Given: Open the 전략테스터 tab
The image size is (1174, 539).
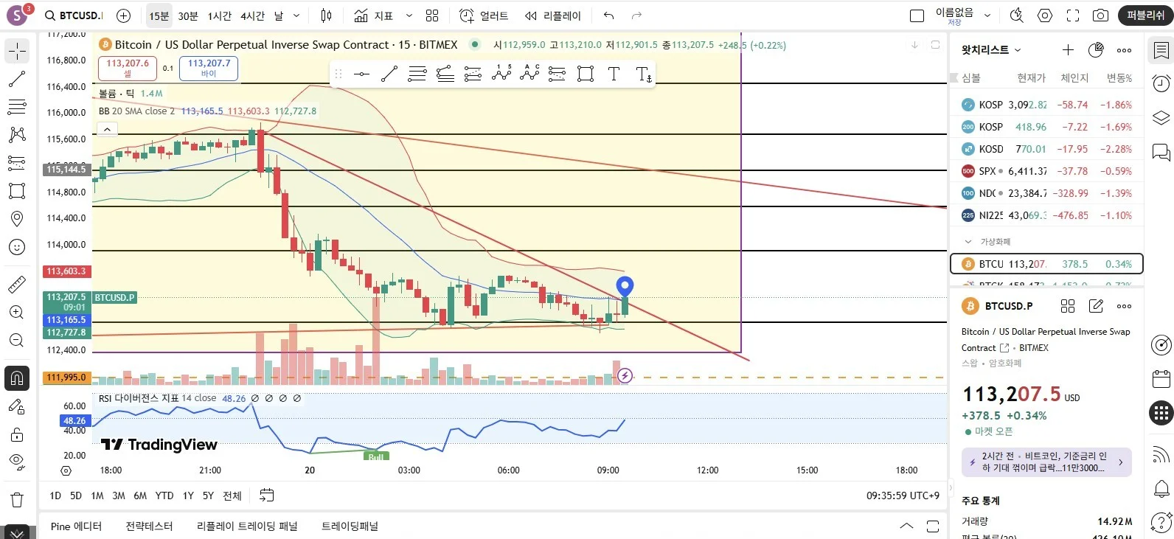Looking at the screenshot, I should pos(149,526).
